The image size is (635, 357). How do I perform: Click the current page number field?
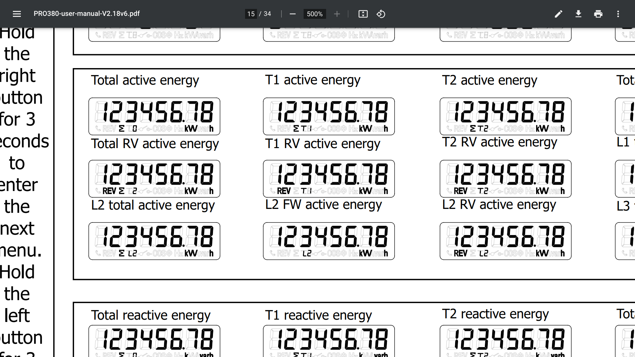(251, 14)
